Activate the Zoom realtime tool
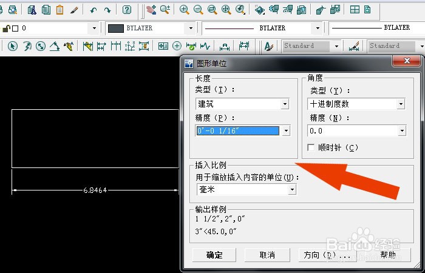 (165, 10)
